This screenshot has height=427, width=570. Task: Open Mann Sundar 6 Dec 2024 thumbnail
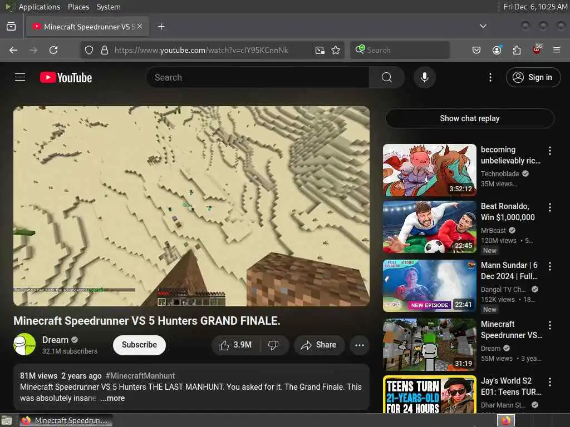point(430,286)
